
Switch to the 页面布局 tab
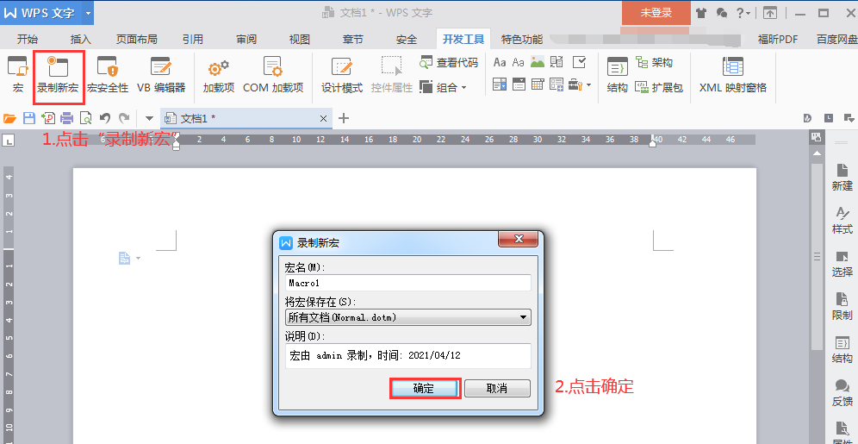pyautogui.click(x=137, y=39)
